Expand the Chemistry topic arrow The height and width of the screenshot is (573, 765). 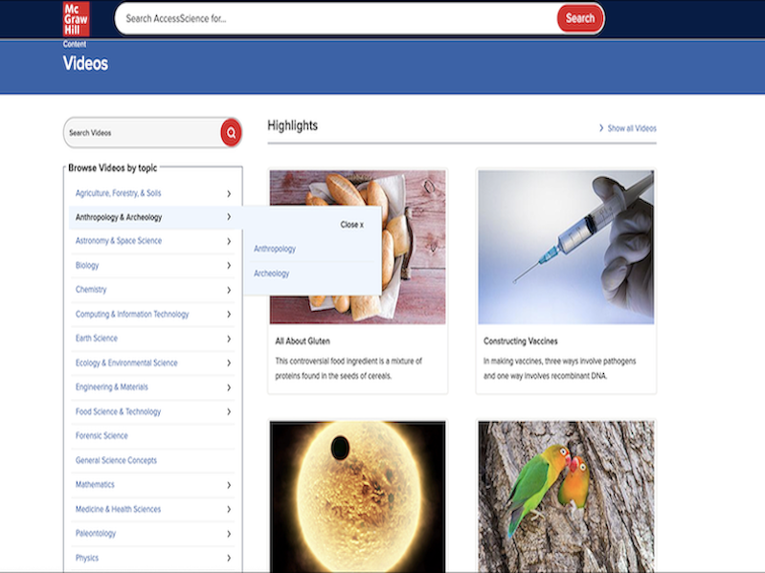coord(229,290)
